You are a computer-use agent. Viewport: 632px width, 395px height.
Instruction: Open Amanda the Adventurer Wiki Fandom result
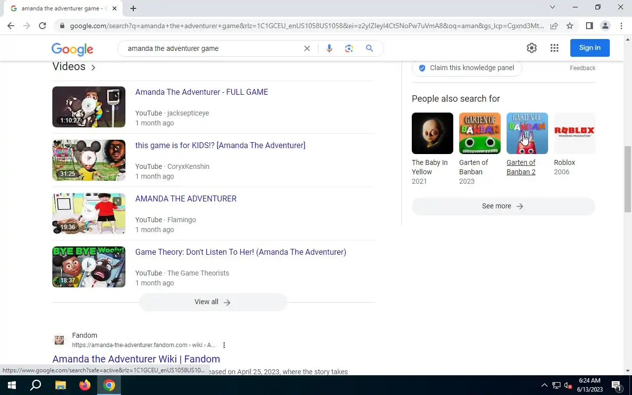136,359
